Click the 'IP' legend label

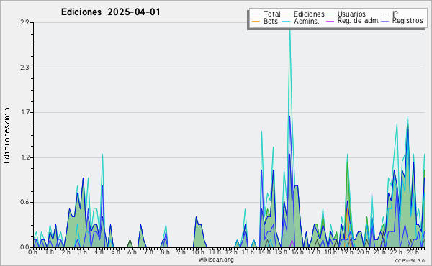[x=395, y=14]
